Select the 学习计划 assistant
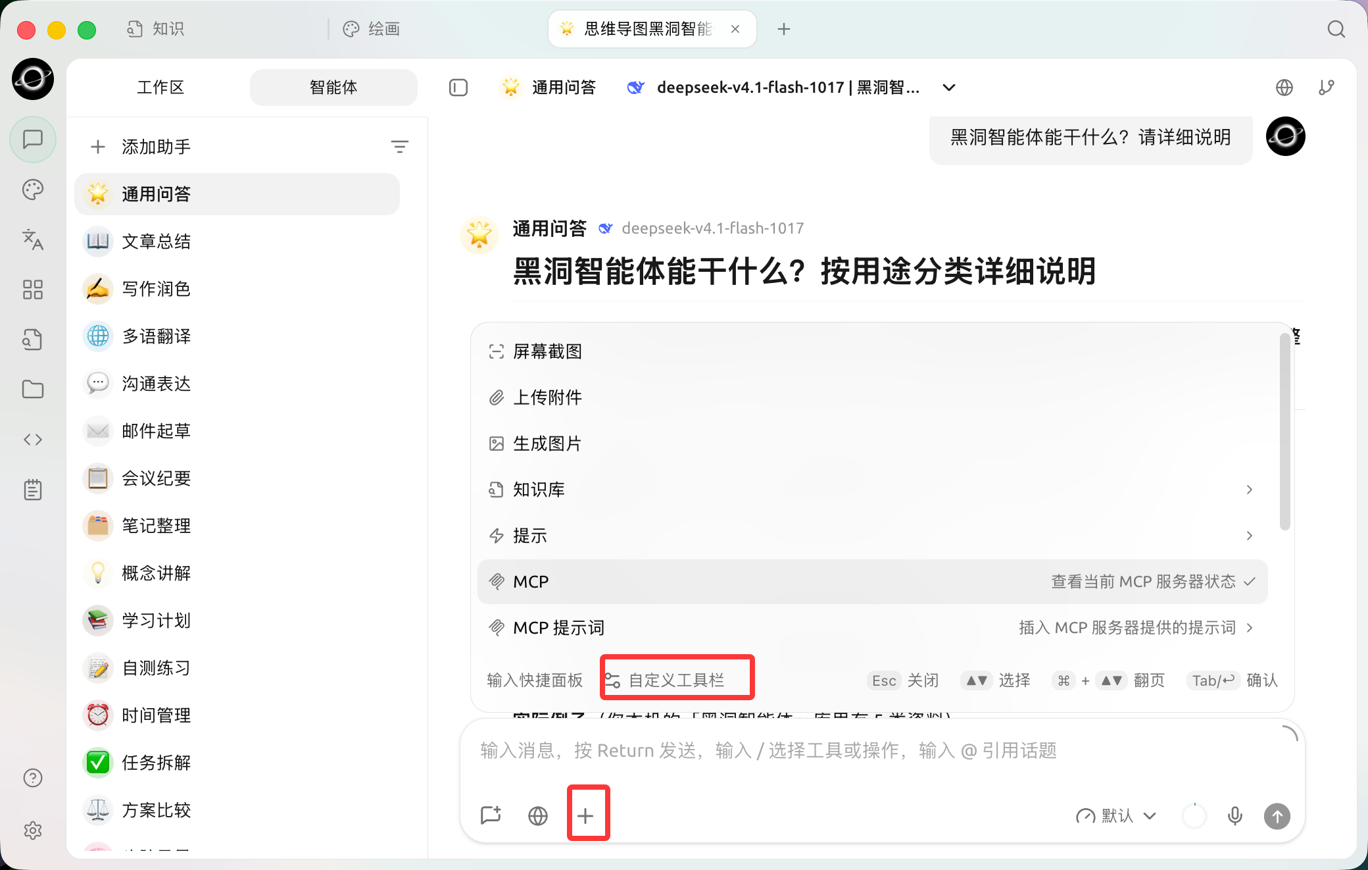 click(237, 621)
